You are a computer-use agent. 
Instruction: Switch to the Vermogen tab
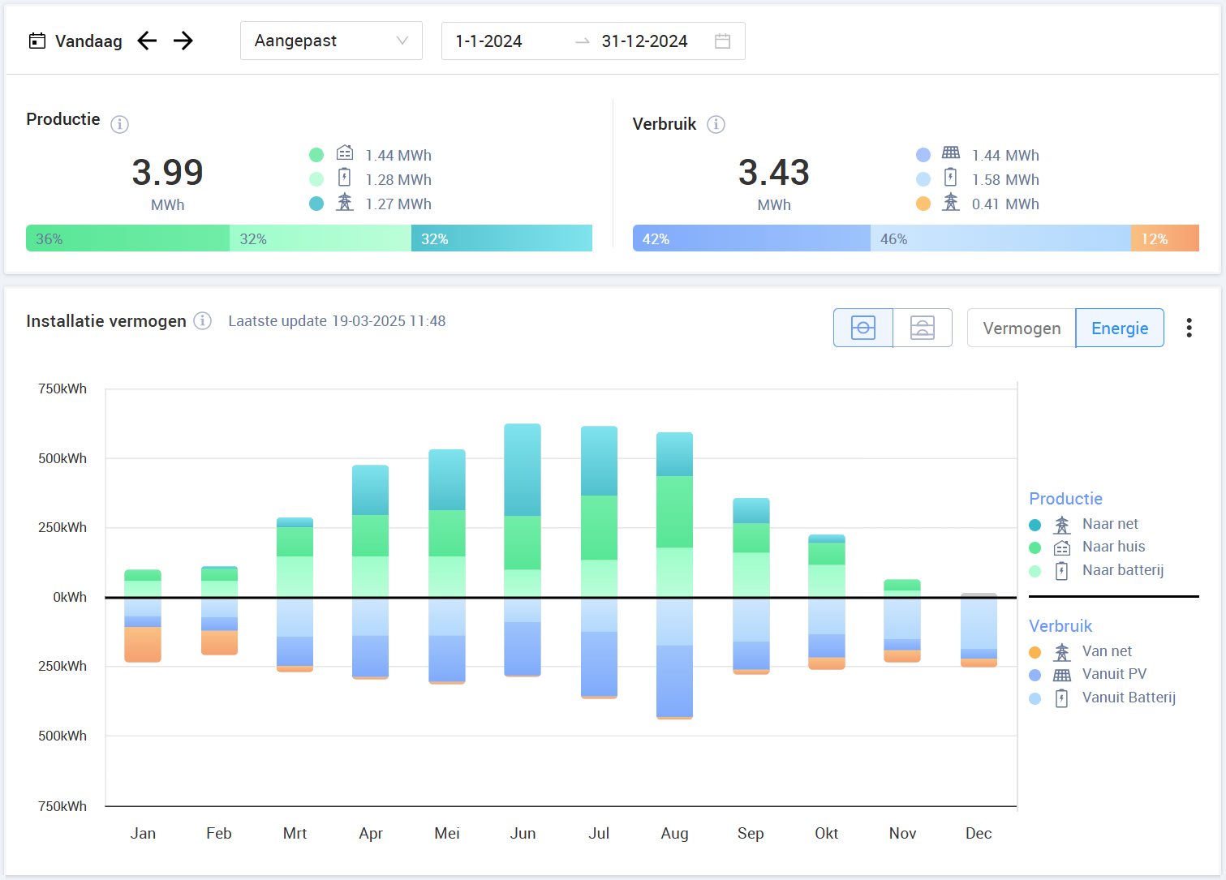[x=1022, y=328]
